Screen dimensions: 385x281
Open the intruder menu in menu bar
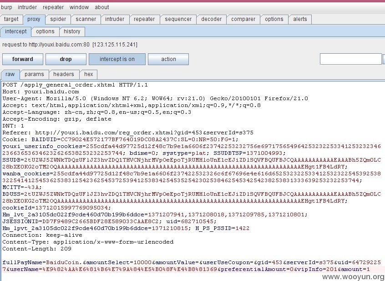(x=27, y=7)
